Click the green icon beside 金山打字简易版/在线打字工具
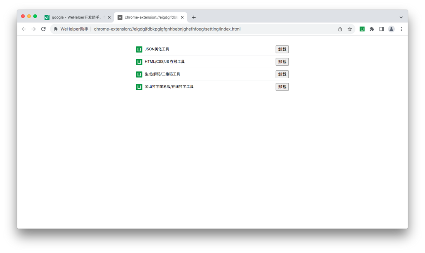Image resolution: width=425 pixels, height=253 pixels. click(139, 87)
